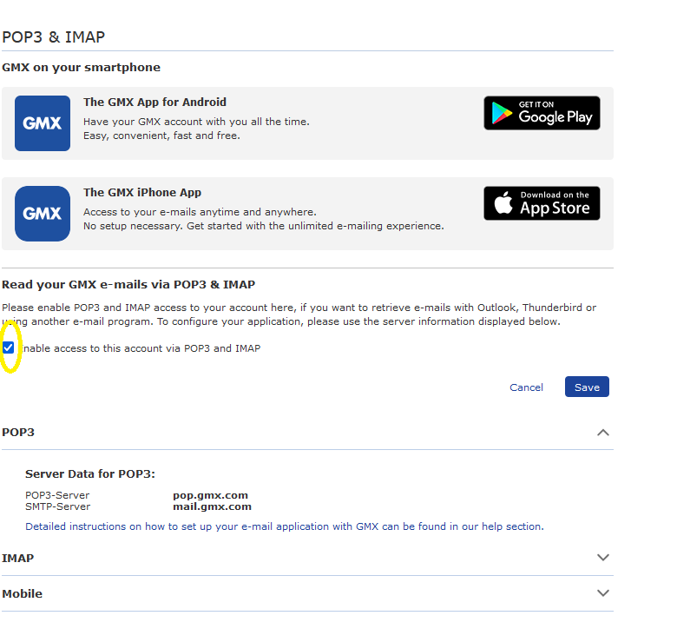Click the 'POP3 & IMAP' page heading
The height and width of the screenshot is (642, 677).
[x=53, y=36]
